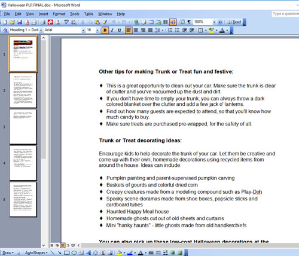
Task: Open the Draw menu dropdown
Action: (8, 253)
